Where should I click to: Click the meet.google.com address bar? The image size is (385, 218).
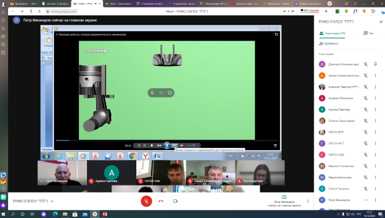(64, 12)
